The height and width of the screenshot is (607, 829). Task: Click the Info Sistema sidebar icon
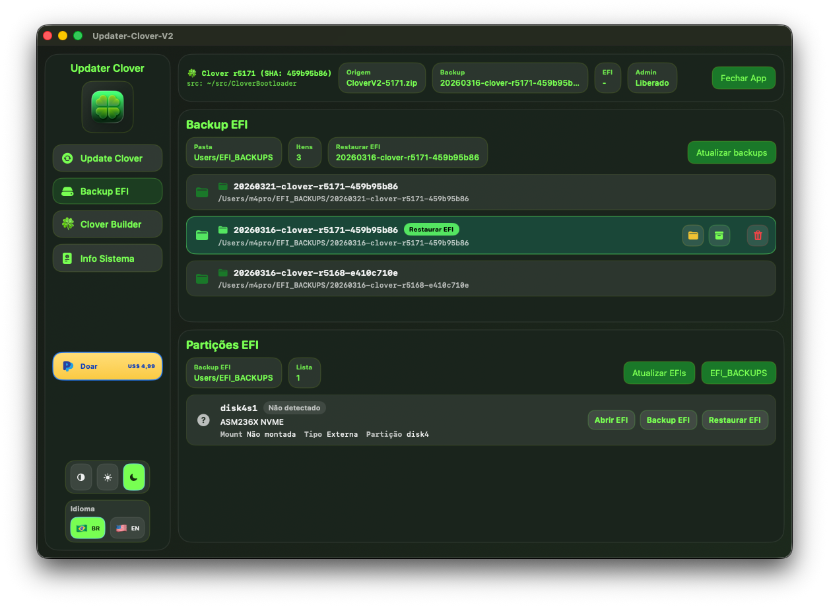point(67,258)
